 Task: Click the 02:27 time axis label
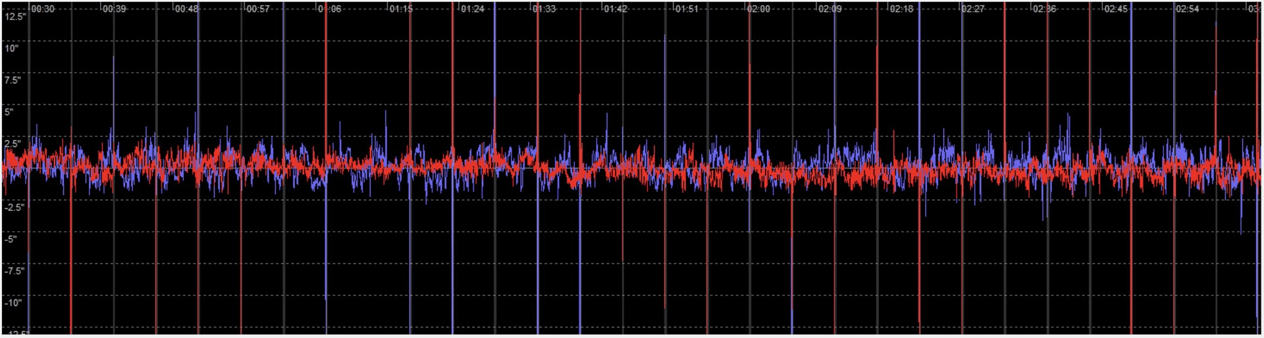973,9
